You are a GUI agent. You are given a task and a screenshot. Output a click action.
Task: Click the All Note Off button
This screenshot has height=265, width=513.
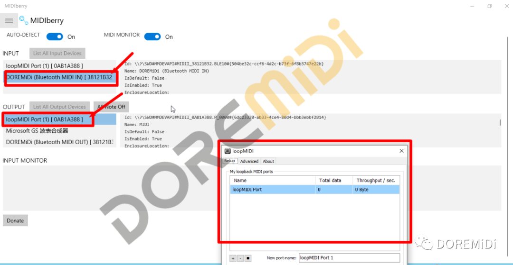click(x=111, y=107)
